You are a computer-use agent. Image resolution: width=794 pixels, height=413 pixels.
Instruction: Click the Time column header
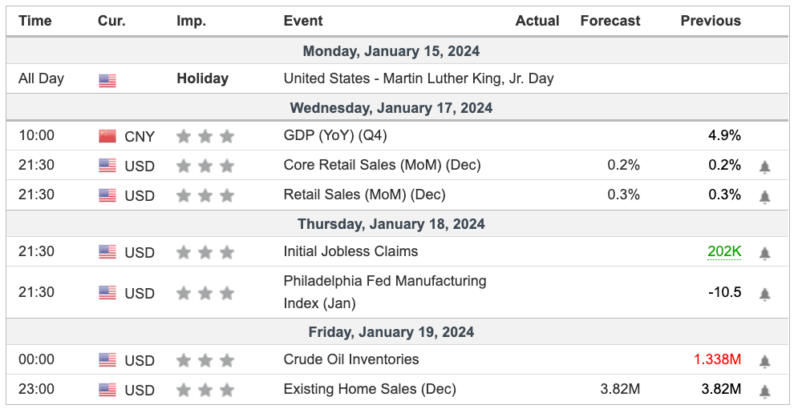pos(35,21)
